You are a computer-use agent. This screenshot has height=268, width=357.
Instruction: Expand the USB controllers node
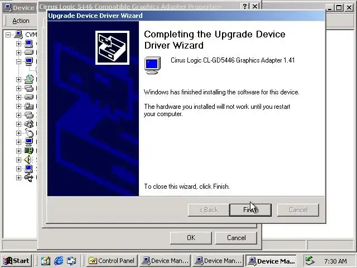(18, 178)
